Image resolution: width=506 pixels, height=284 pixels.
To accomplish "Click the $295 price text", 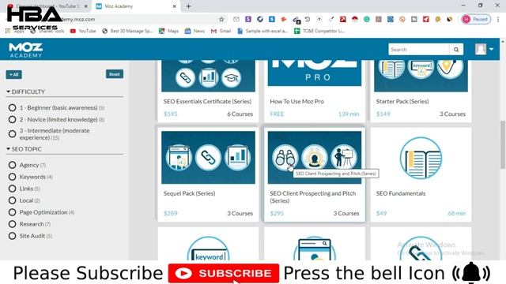I will click(x=277, y=213).
